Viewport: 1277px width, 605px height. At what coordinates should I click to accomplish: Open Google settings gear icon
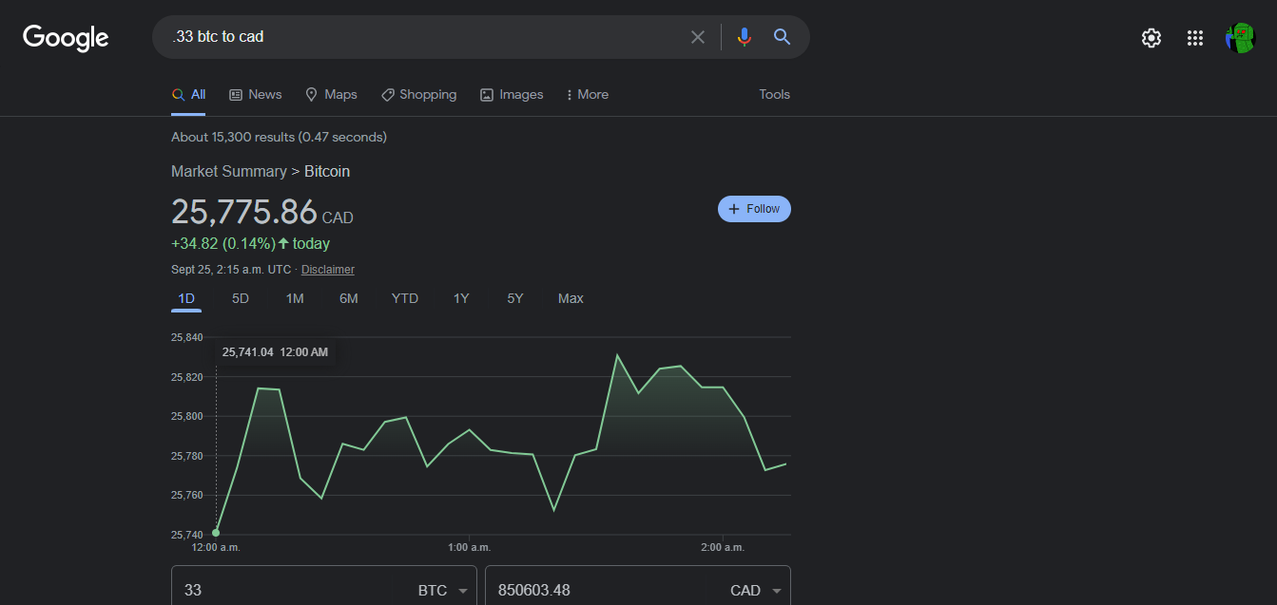point(1151,38)
